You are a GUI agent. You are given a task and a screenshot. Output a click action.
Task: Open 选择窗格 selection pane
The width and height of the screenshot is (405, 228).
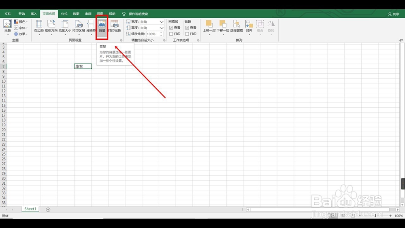pyautogui.click(x=237, y=27)
